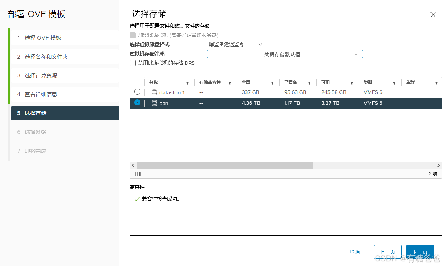This screenshot has width=442, height=266.
Task: Click the 上一页 previous button
Action: (x=387, y=252)
